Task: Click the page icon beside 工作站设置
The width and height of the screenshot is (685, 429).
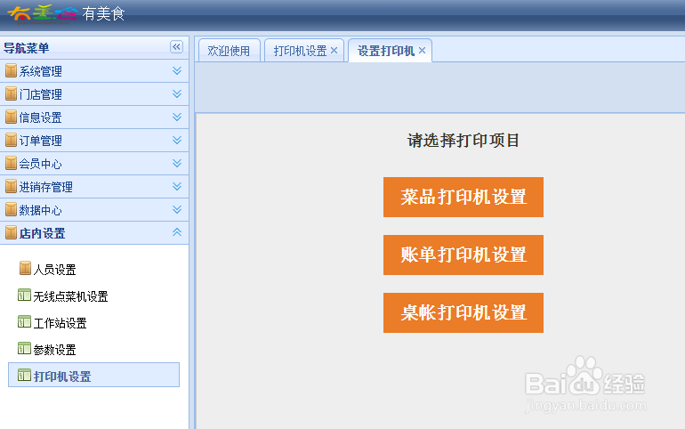Action: (24, 321)
